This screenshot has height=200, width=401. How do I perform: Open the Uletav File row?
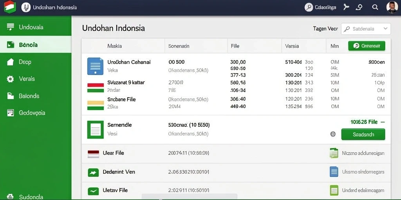click(x=236, y=191)
